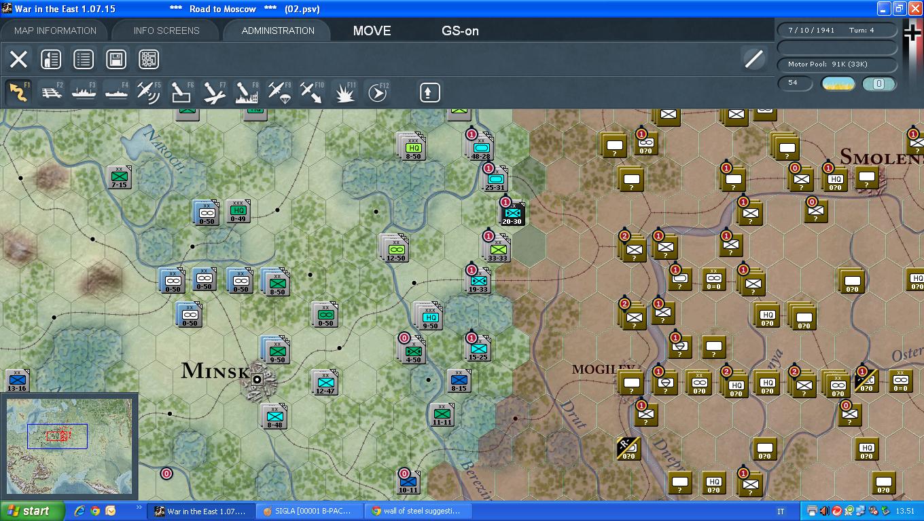The width and height of the screenshot is (924, 521).
Task: Toggle the GS-on ground support button
Action: coord(461,31)
